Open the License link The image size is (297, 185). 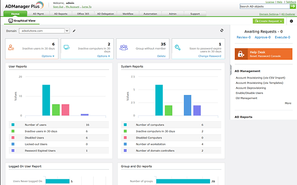coord(270,2)
